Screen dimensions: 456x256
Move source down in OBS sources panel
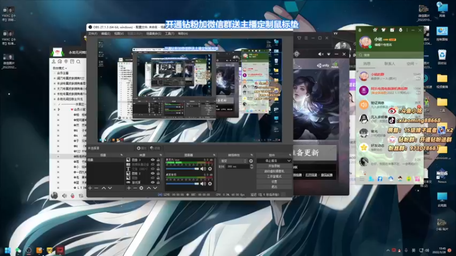(x=155, y=188)
